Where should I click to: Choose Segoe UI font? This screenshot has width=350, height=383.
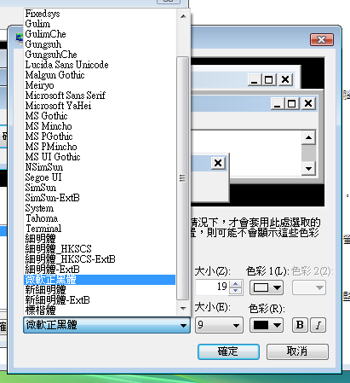click(x=100, y=177)
